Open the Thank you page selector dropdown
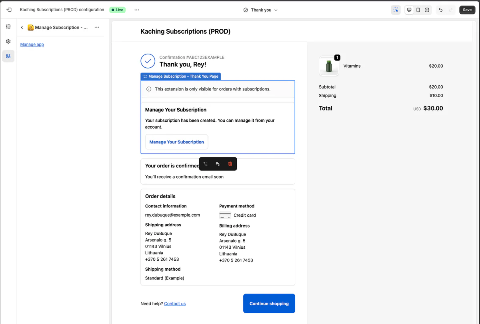This screenshot has width=480, height=324. [260, 10]
